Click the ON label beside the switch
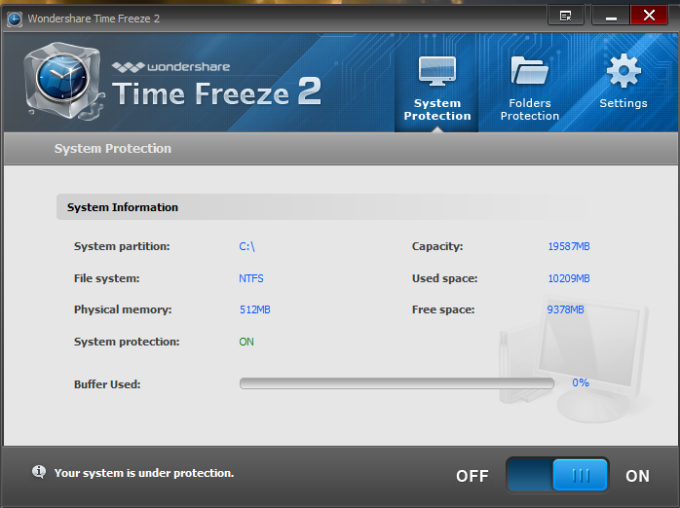Image resolution: width=680 pixels, height=508 pixels. coord(637,476)
